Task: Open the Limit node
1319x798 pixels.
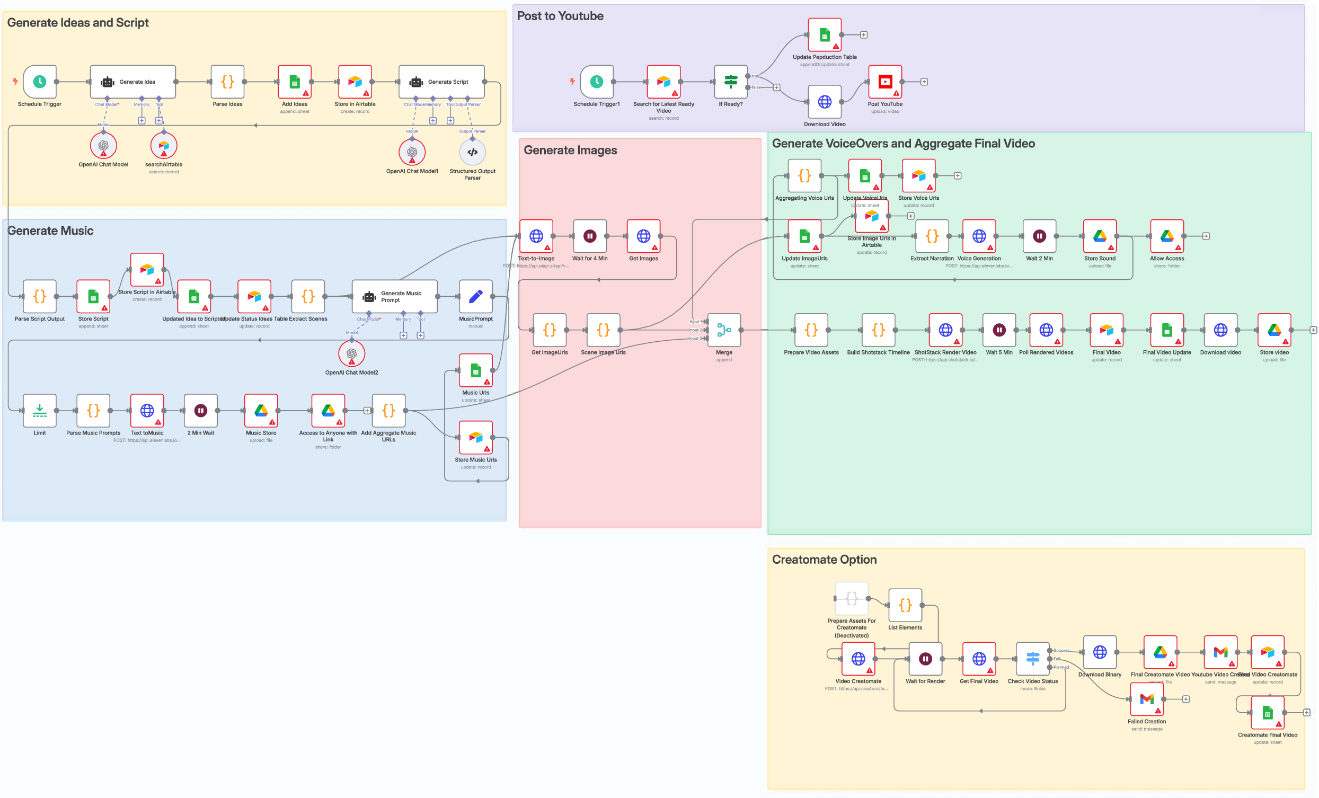Action: (40, 411)
